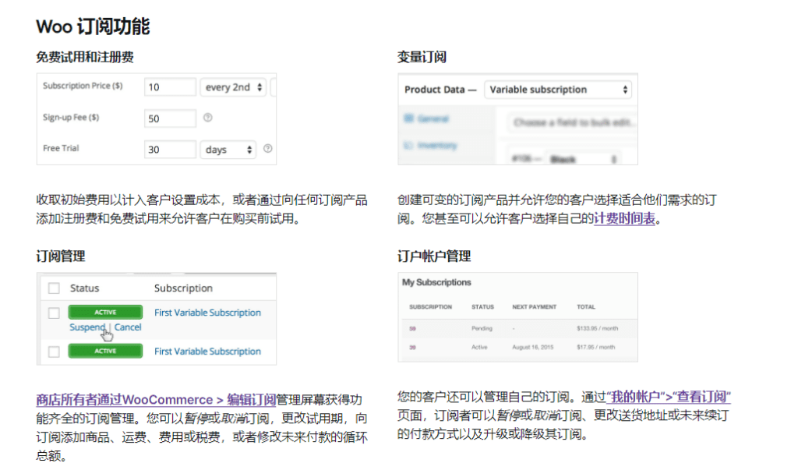Viewport: 798px width, 463px height.
Task: Click the help icon next to Sign-up Fee
Action: 207,118
